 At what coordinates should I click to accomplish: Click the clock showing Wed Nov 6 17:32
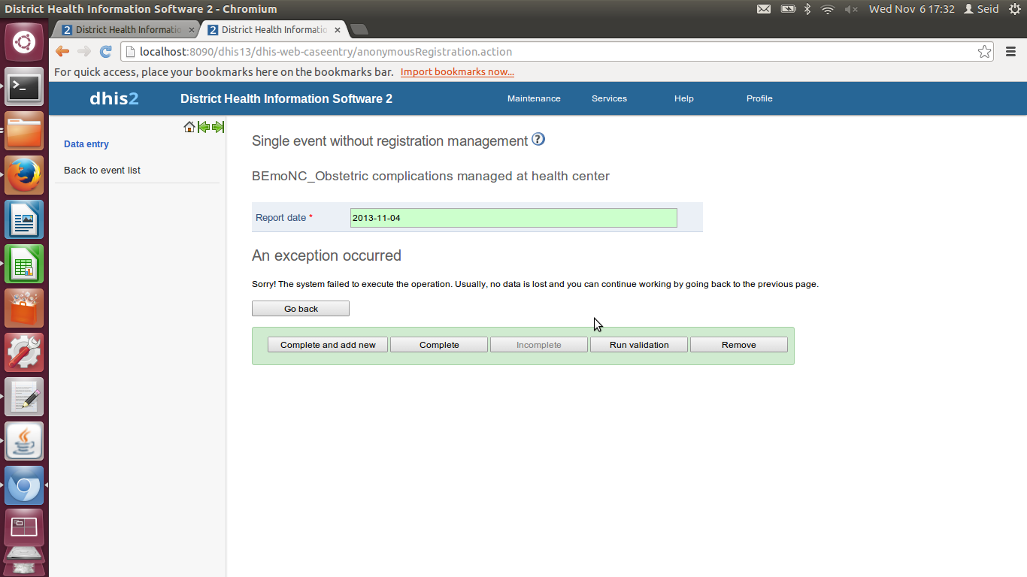coord(911,9)
